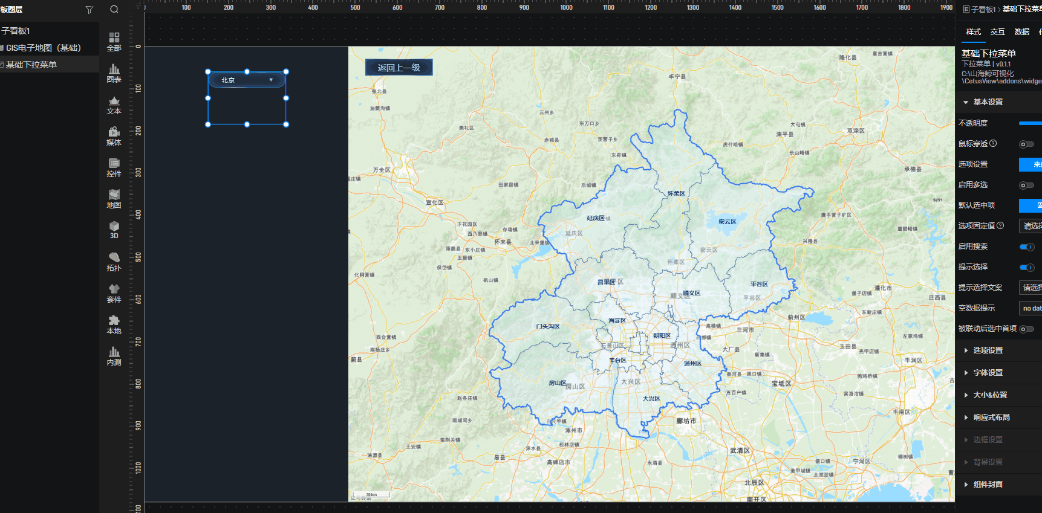Click the layer filter funnel icon
The image size is (1042, 513).
point(90,10)
